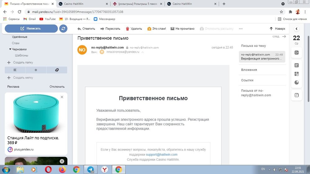The image size is (310, 174).
Task: Click Создать папку to add folder
Action: (x=20, y=63)
